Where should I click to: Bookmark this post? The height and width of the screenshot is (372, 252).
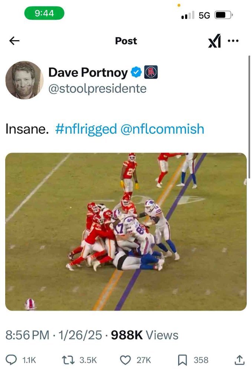click(x=183, y=360)
